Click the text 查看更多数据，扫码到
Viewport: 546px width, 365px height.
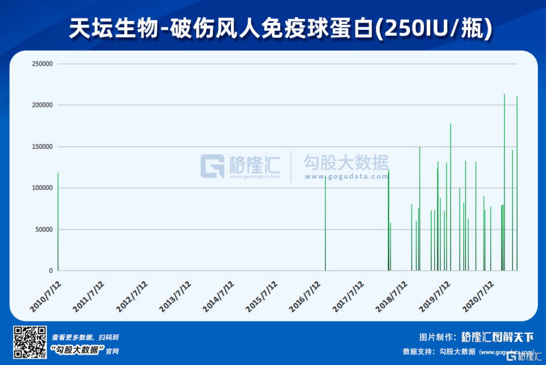click(x=85, y=337)
